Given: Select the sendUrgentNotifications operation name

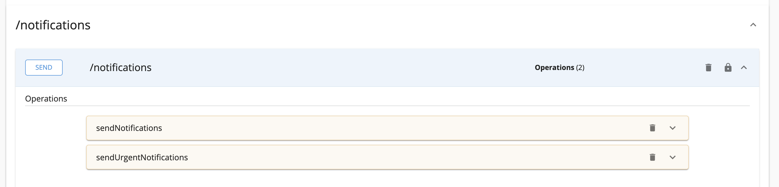Looking at the screenshot, I should tap(142, 157).
